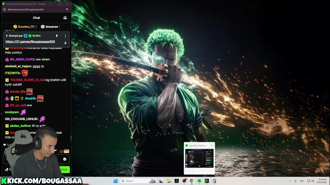Click the chat scrollbar
This screenshot has width=330, height=185.
pyautogui.click(x=71, y=138)
